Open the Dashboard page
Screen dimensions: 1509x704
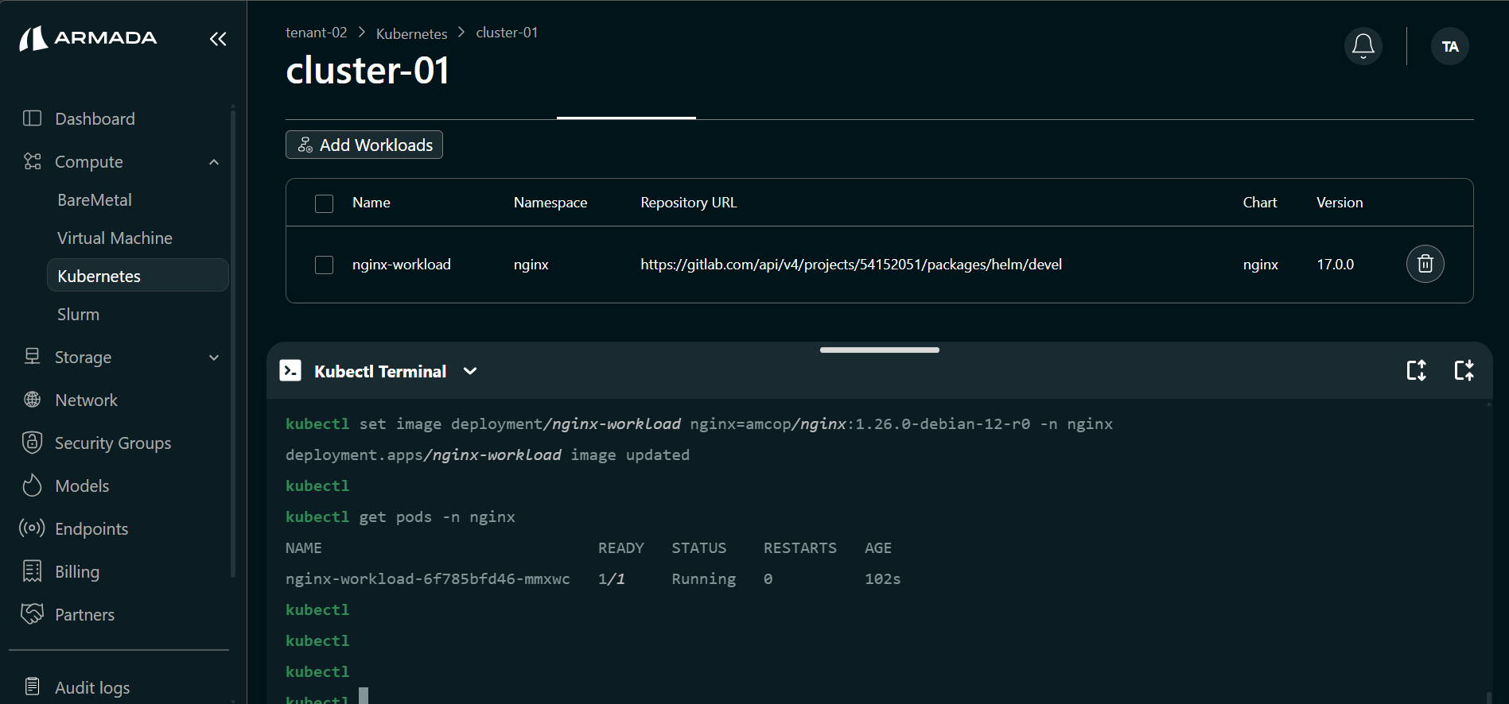(95, 118)
